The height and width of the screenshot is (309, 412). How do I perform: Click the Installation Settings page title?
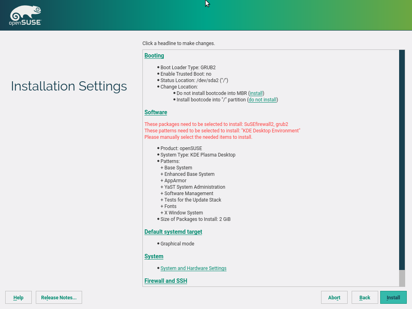(69, 86)
